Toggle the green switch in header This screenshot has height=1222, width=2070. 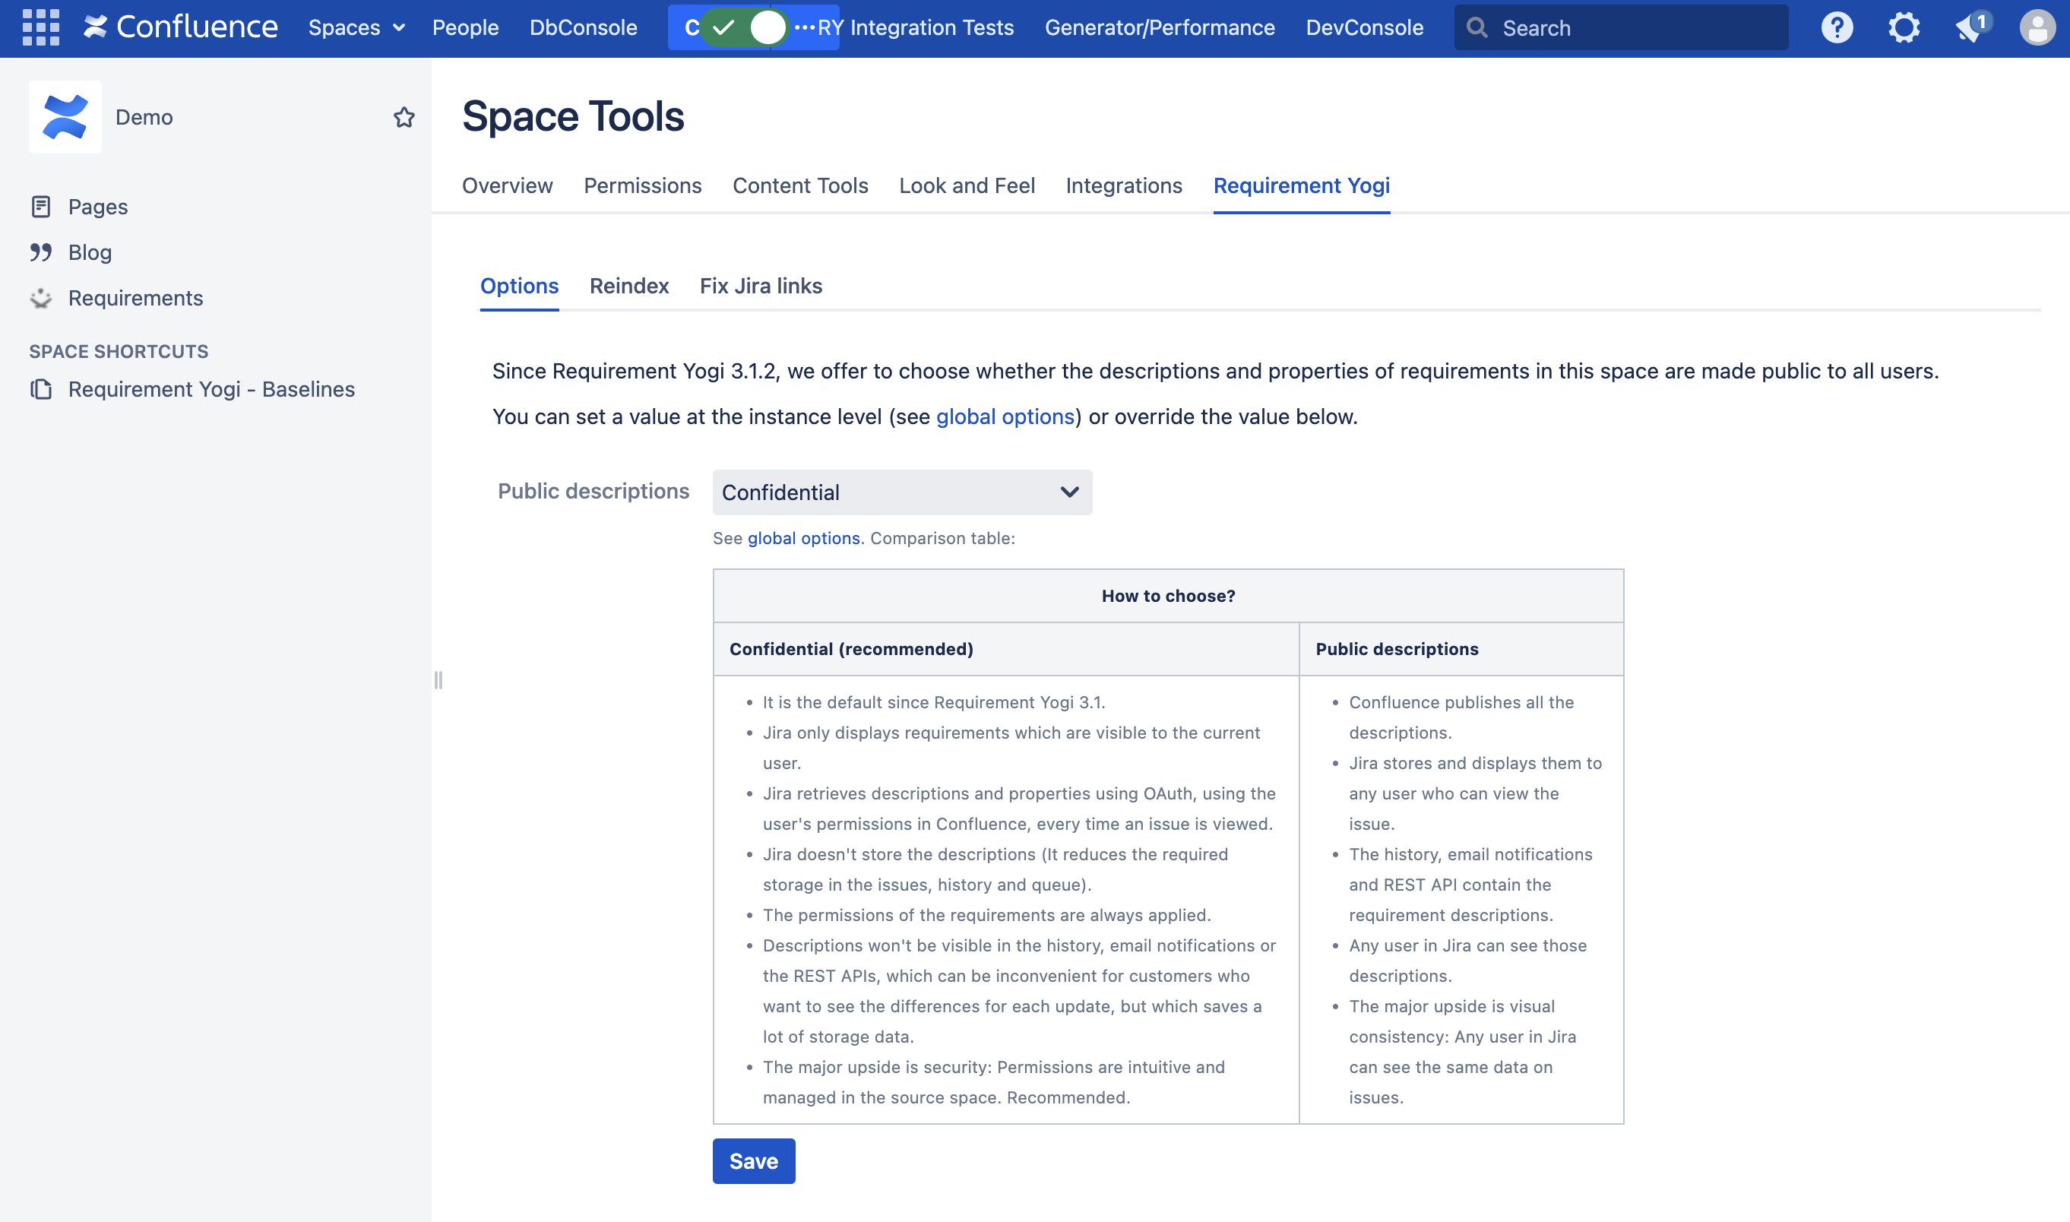[x=745, y=27]
